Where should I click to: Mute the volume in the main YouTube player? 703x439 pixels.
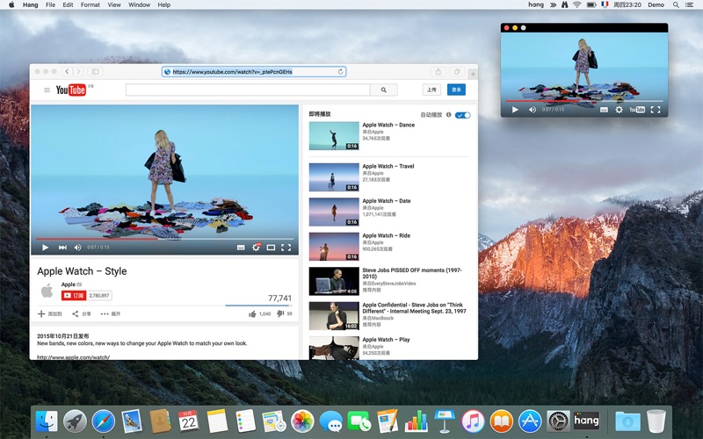click(77, 248)
